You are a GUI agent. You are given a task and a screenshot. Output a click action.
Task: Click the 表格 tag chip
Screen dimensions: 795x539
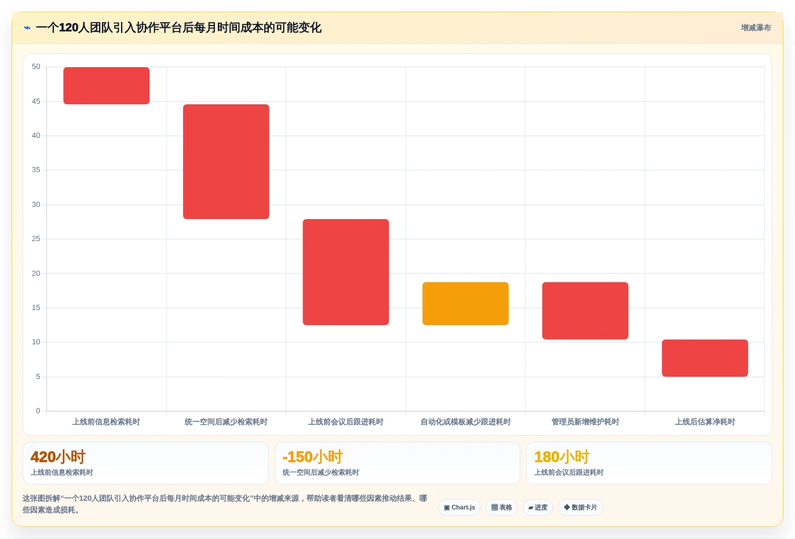pos(502,508)
